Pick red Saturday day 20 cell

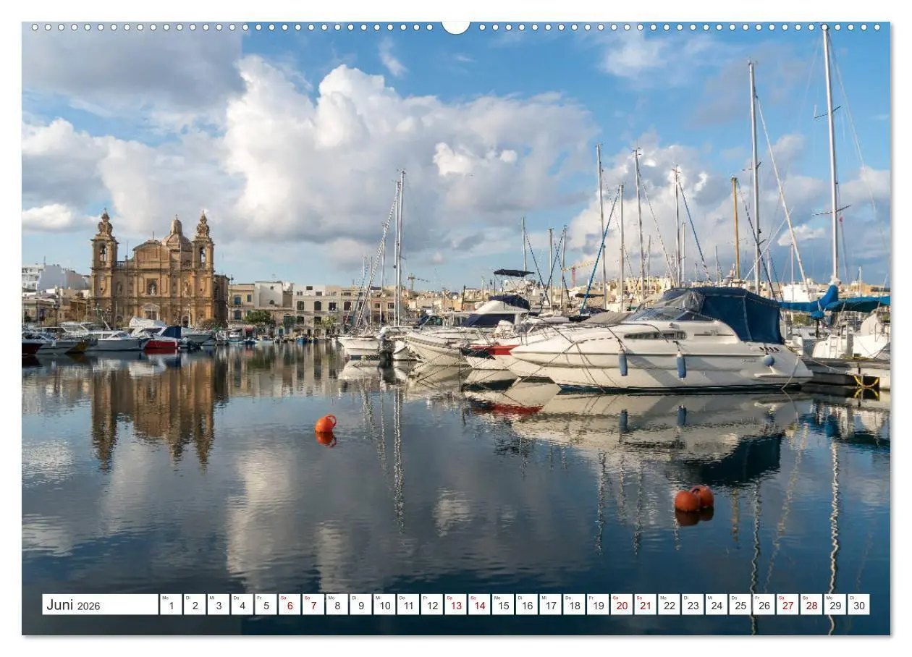pos(622,605)
